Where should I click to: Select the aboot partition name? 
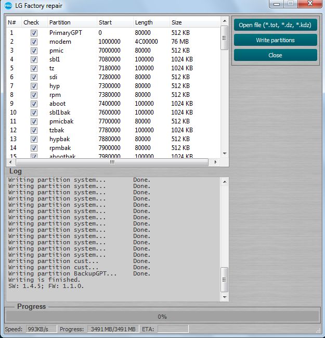(x=57, y=104)
